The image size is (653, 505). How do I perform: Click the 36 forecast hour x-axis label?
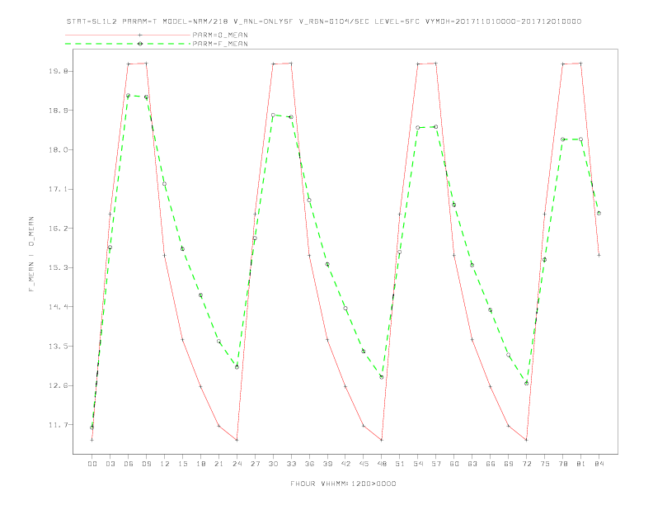[x=309, y=464]
